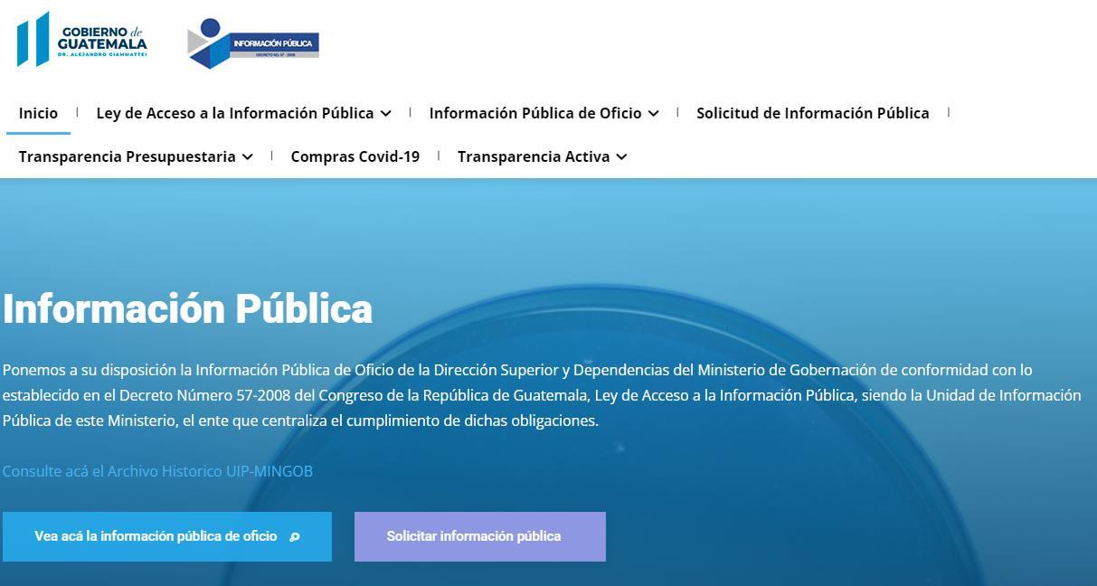Click the Información Pública logo

click(253, 43)
